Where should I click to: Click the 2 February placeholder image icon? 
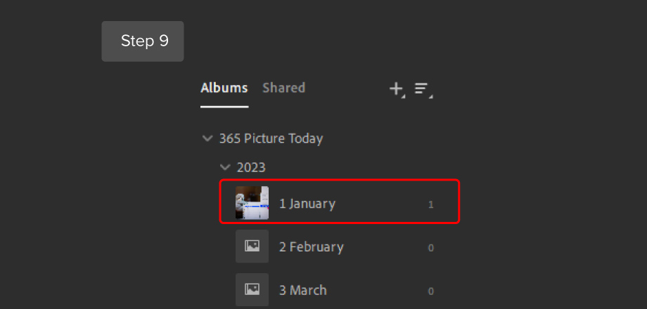[x=252, y=246]
